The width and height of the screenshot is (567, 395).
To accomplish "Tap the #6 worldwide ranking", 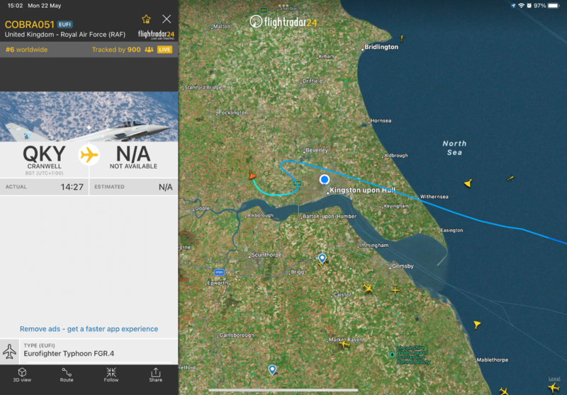I will tap(26, 50).
